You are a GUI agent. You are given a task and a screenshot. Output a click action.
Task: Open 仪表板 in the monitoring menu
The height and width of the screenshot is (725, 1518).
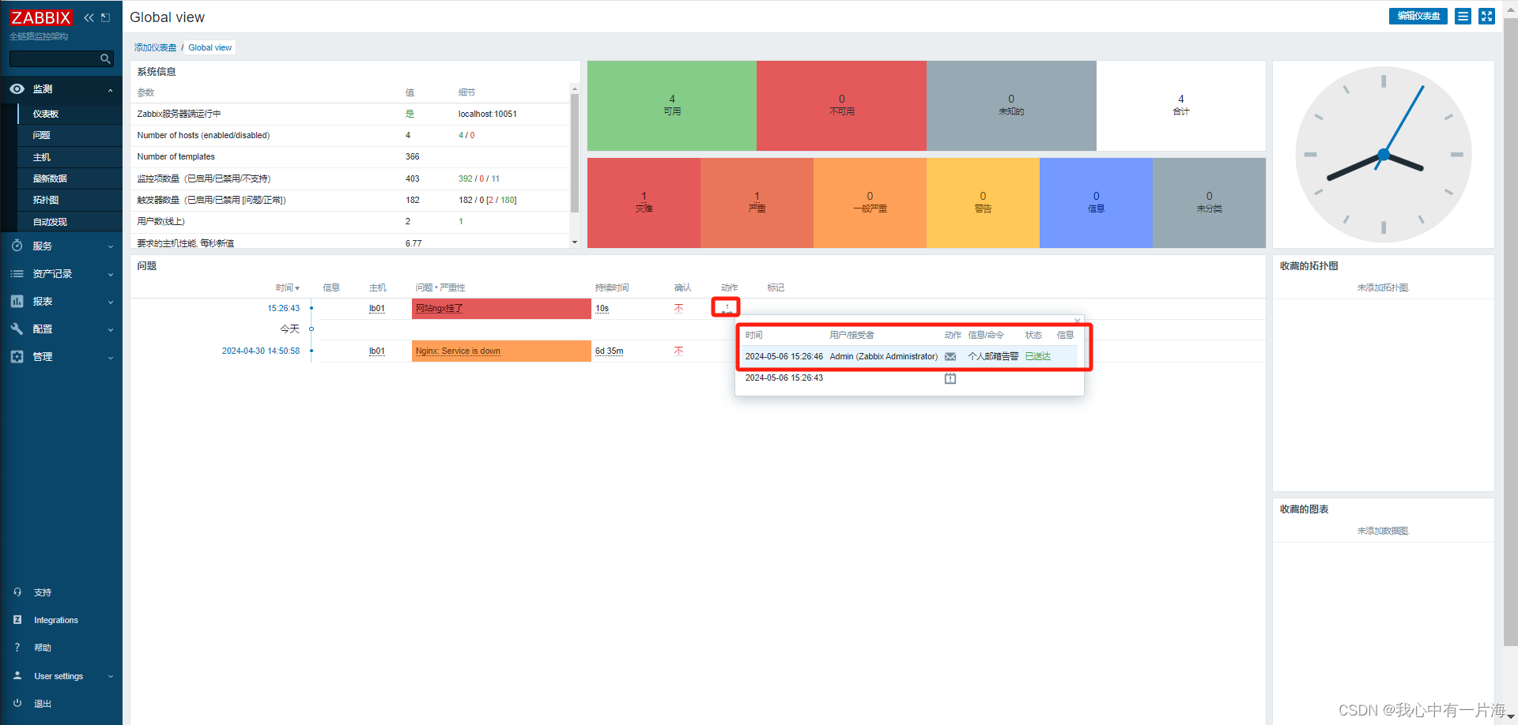(46, 114)
